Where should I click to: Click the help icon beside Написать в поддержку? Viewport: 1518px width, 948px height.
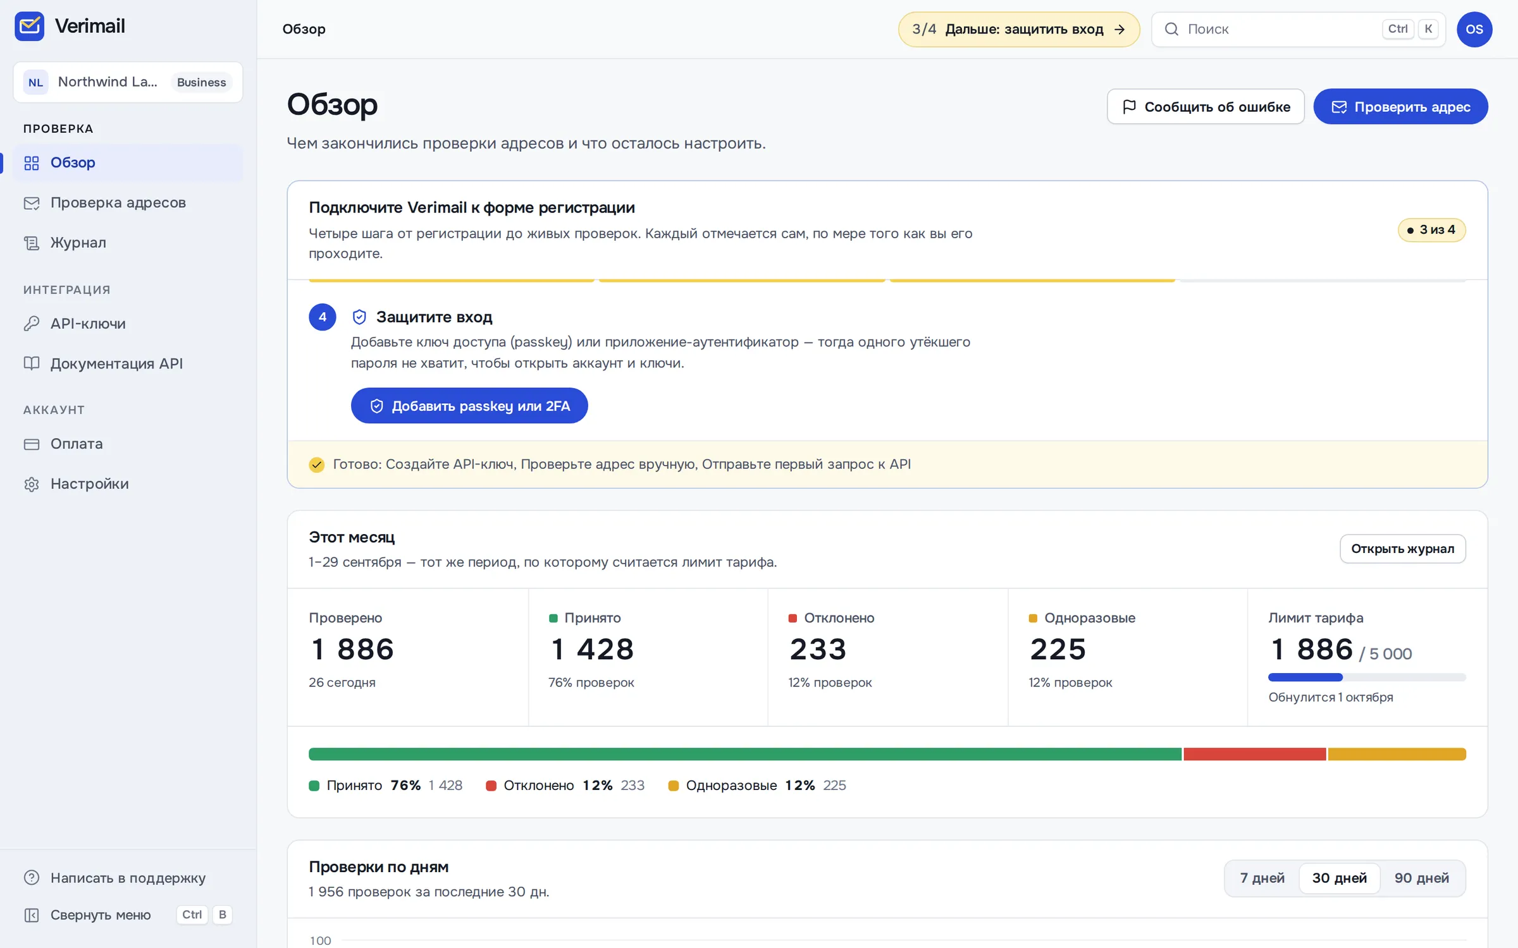(32, 878)
